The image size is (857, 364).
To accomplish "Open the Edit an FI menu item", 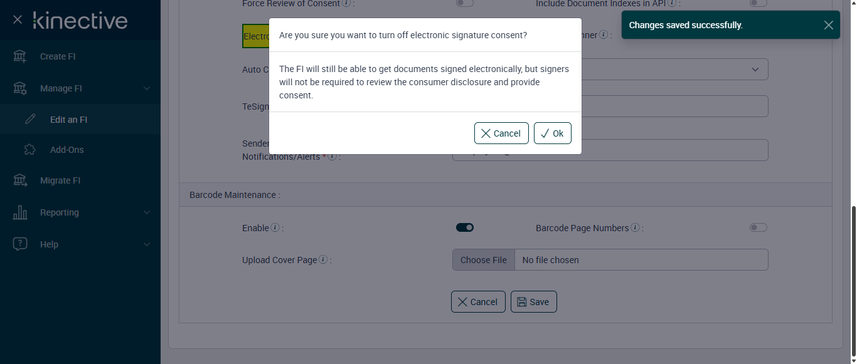I will 68,120.
